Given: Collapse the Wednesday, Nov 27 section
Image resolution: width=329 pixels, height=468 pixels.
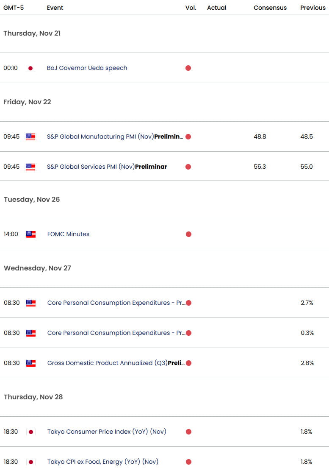Looking at the screenshot, I should [38, 268].
